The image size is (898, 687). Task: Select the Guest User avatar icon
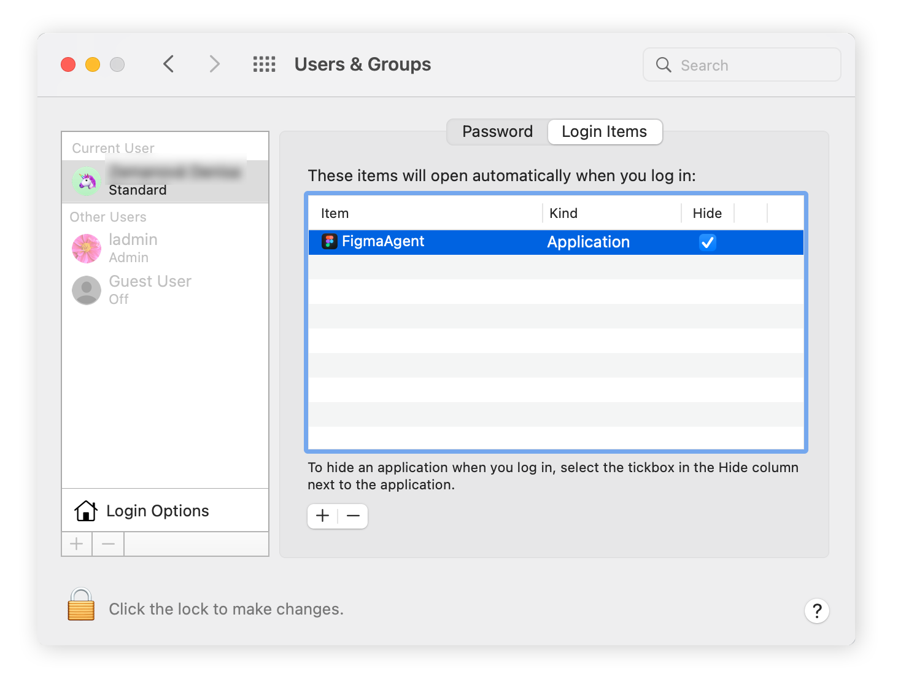pyautogui.click(x=86, y=290)
